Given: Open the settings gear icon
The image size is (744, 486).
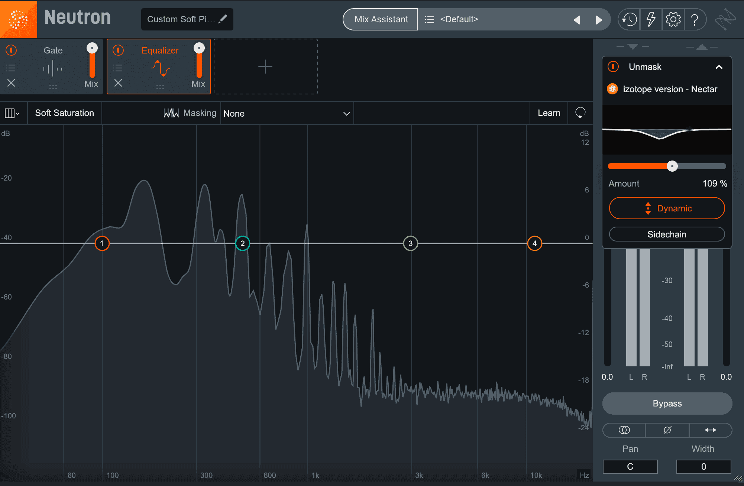Looking at the screenshot, I should coord(673,19).
